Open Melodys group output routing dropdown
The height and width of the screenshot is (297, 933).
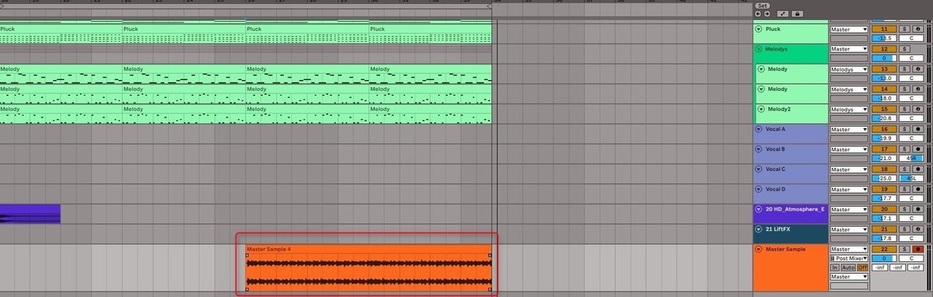click(x=849, y=49)
